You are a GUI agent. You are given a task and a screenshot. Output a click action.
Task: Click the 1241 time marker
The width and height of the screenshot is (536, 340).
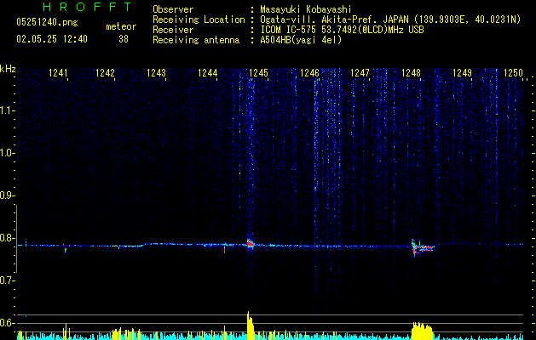pos(58,72)
